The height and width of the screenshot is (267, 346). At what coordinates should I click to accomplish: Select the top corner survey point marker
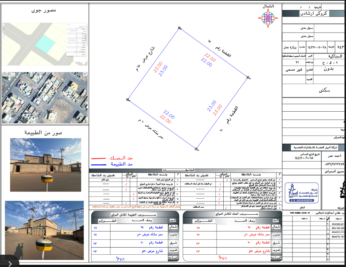pyautogui.click(x=180, y=28)
